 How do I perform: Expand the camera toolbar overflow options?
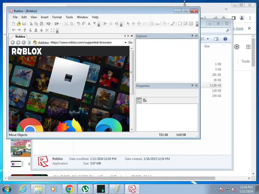57,31
